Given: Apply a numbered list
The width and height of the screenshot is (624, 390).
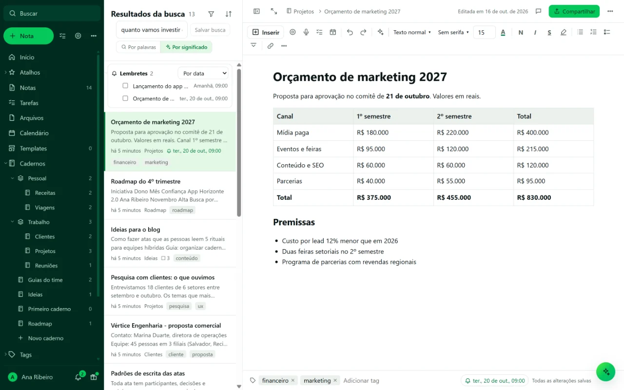Looking at the screenshot, I should [593, 32].
